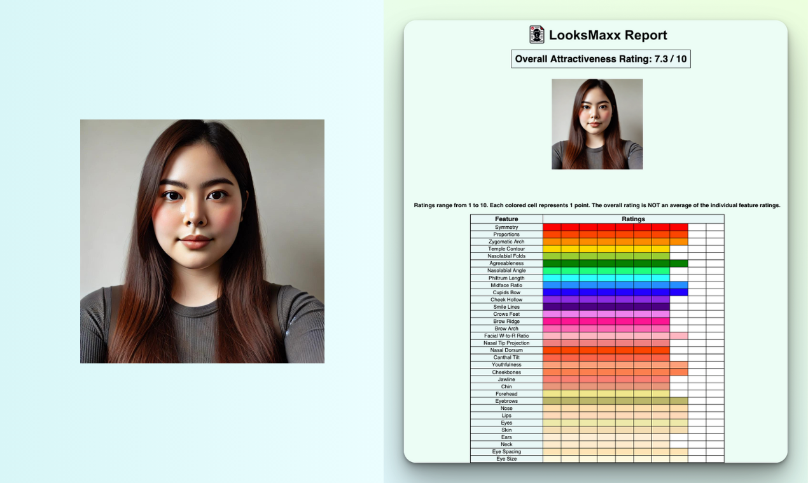Viewport: 808px width, 483px height.
Task: Select the Neck feature label
Action: (x=506, y=445)
